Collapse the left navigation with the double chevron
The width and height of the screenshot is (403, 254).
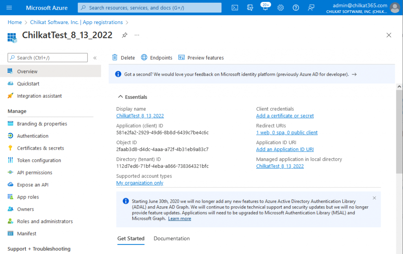pos(95,57)
